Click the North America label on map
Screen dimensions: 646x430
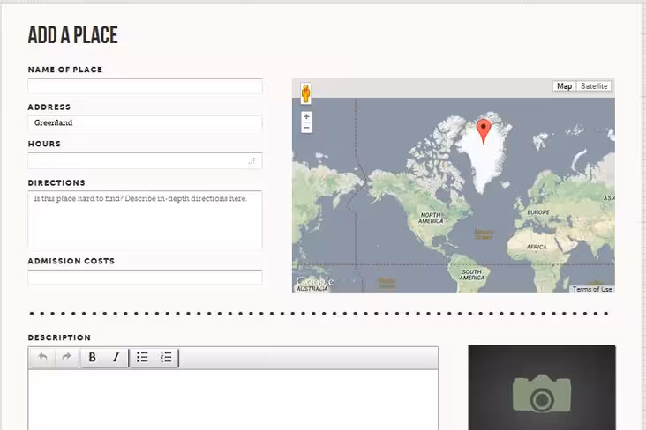point(431,219)
